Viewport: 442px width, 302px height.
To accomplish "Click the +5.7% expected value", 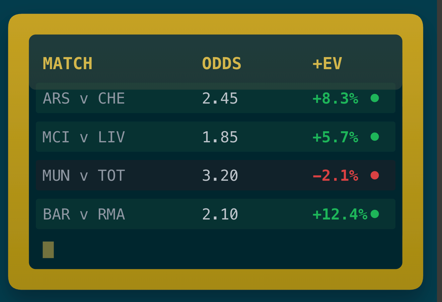I will tap(335, 137).
